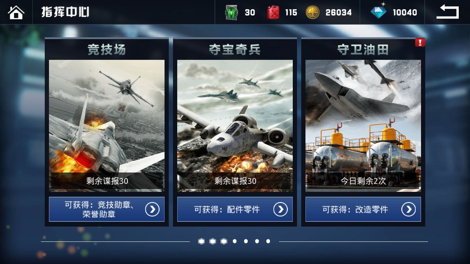Tap the arrow circle on 配件零件 bar
This screenshot has width=470, height=264.
coord(280,209)
